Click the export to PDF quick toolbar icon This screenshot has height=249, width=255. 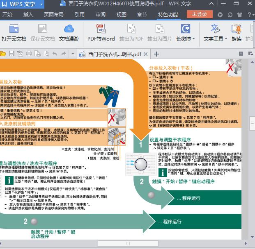coord(20,54)
